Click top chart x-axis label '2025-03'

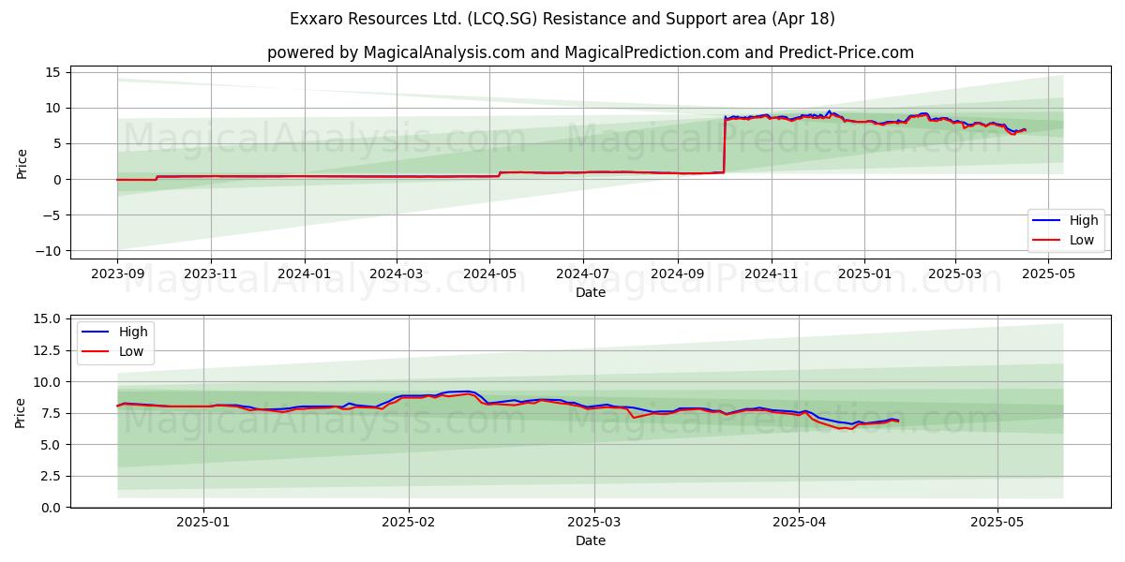point(955,274)
